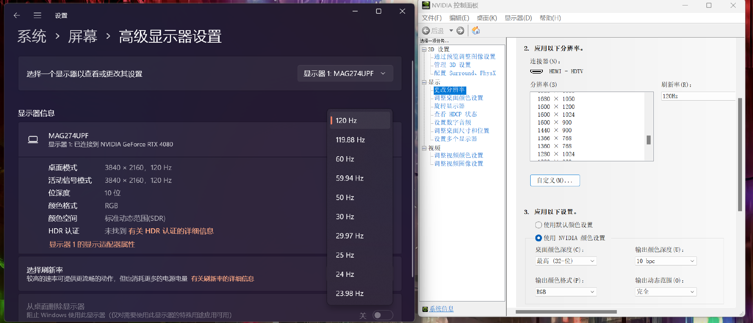Choose 59.94 Hz refresh rate option
This screenshot has height=323, width=753.
click(x=360, y=178)
